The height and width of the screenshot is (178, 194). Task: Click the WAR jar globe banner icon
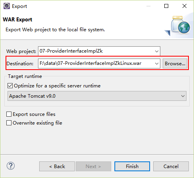point(178,26)
